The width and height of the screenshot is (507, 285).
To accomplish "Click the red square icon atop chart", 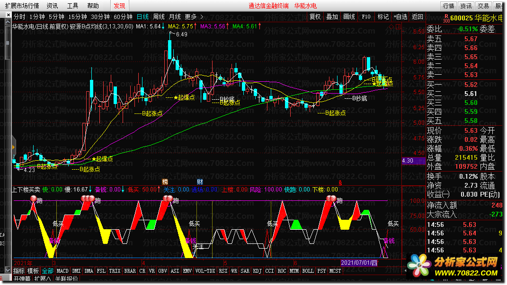I will (x=398, y=26).
